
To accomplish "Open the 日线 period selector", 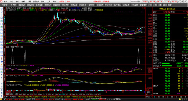I will (149, 92).
